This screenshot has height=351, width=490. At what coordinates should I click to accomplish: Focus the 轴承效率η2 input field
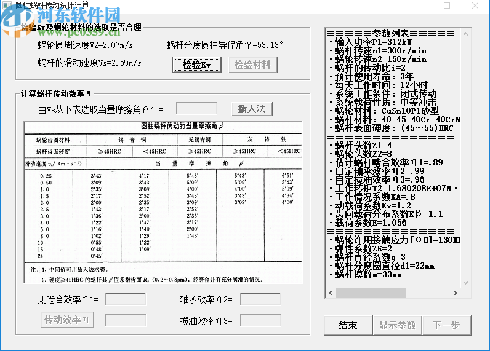260,299
